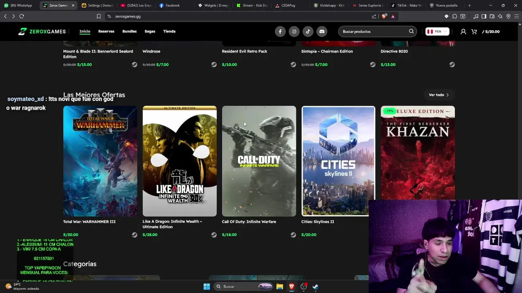Open the Brave VPN shield icon
Screen dimensions: 522x293
click(x=508, y=16)
